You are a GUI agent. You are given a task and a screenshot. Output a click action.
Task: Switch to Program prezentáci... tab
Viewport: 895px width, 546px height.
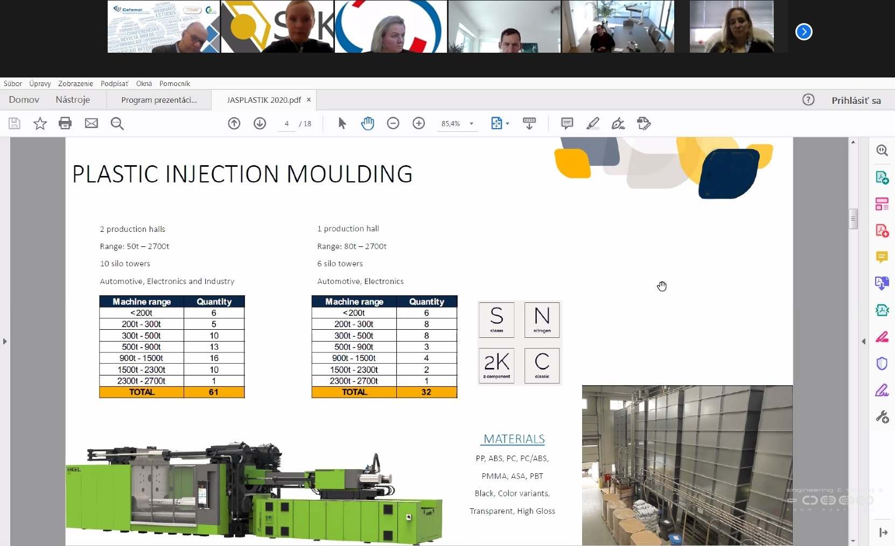(159, 100)
